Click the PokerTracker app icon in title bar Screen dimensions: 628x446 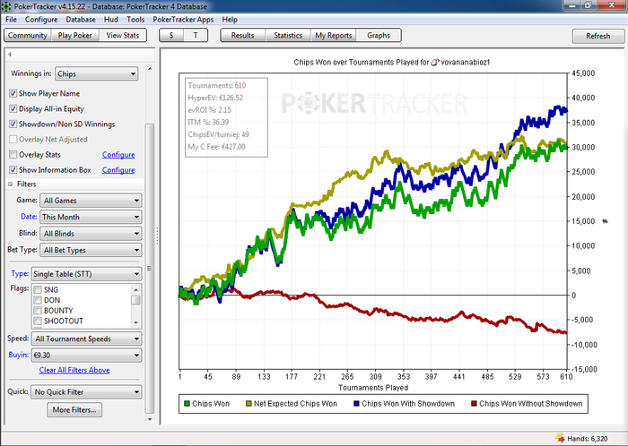[6, 6]
